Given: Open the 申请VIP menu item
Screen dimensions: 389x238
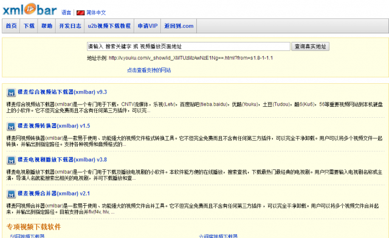Looking at the screenshot, I should pos(148,25).
